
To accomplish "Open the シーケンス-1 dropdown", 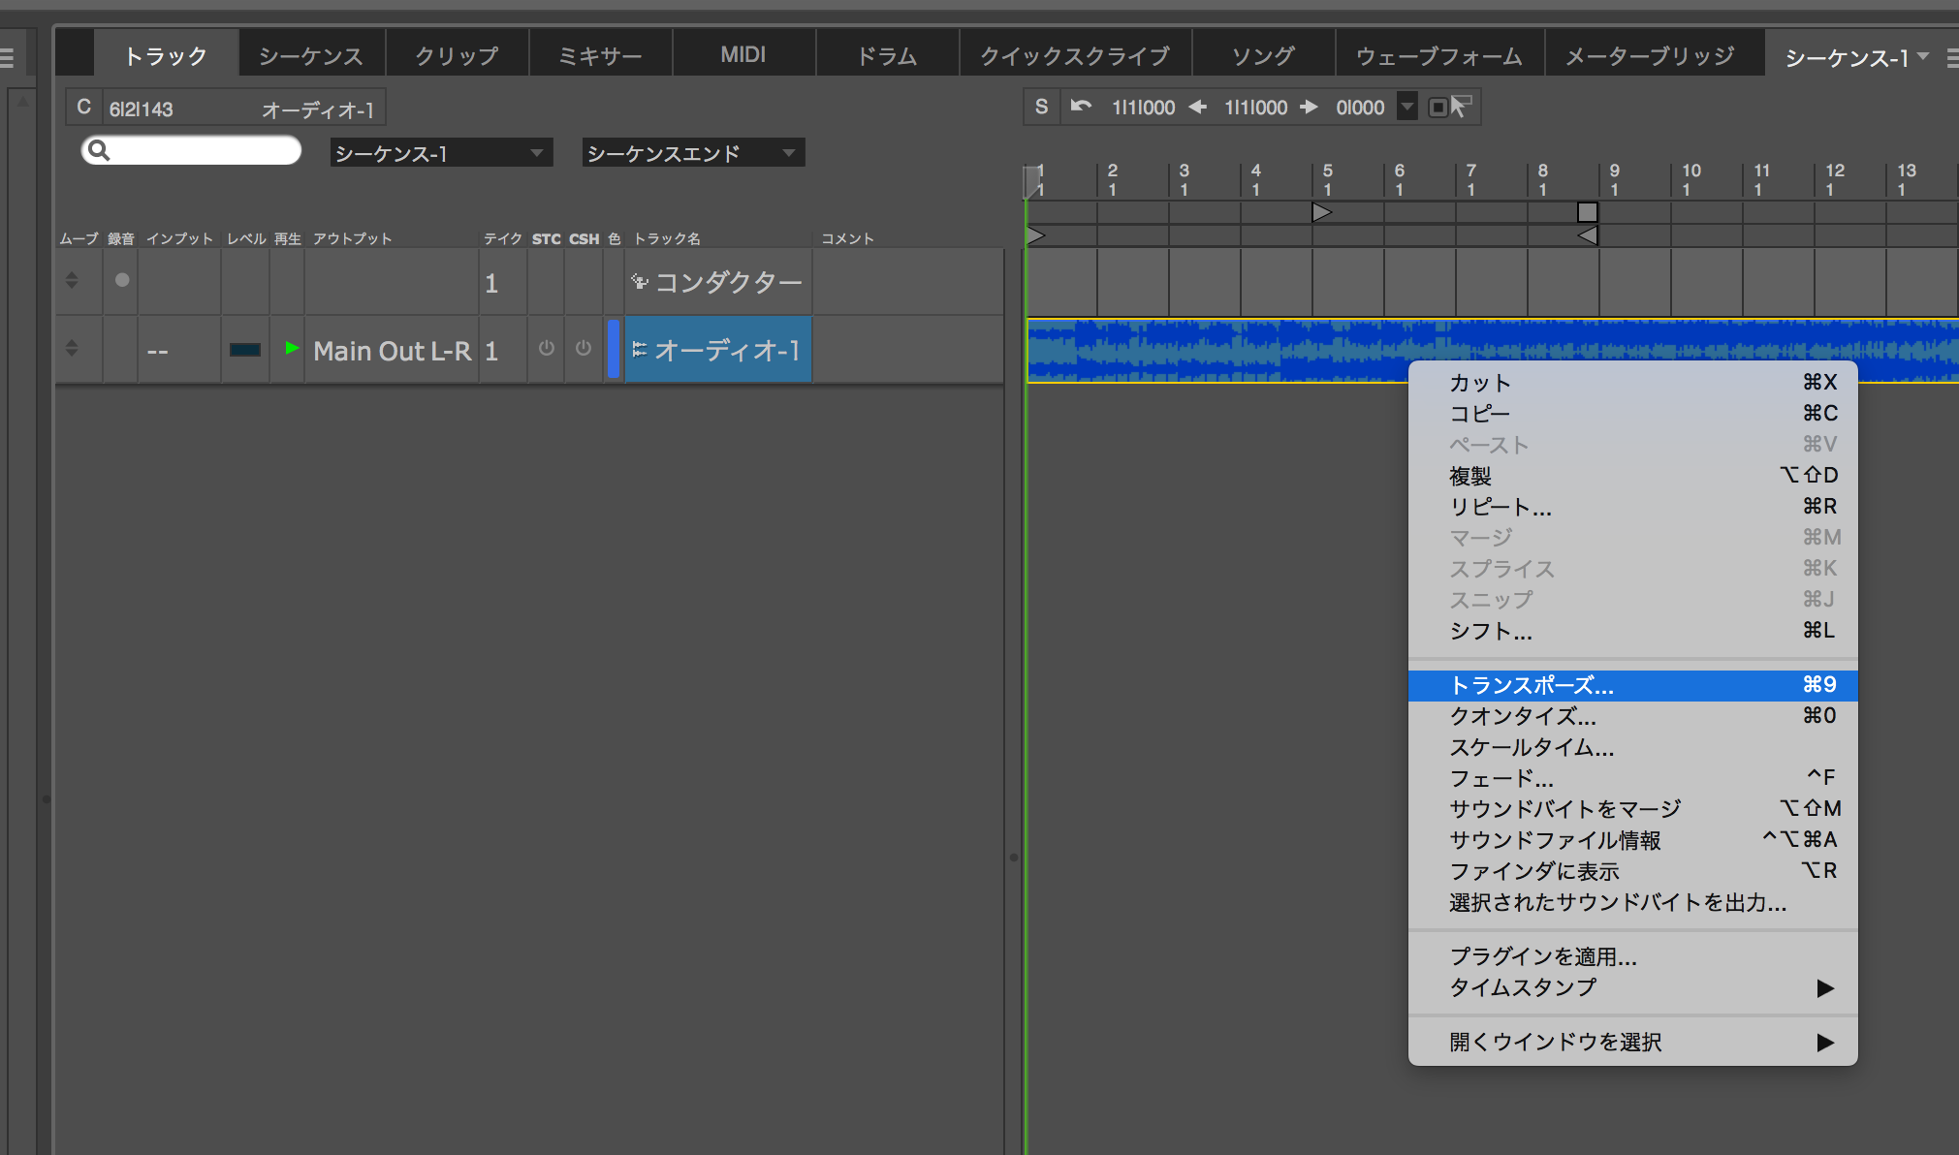I will 441,153.
